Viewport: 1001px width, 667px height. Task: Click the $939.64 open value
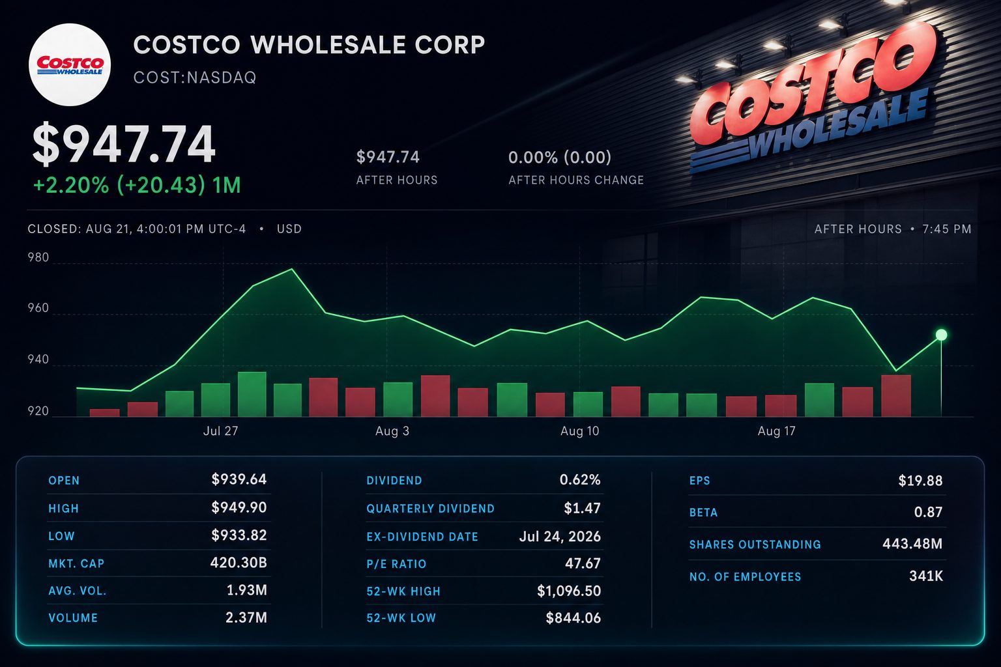(239, 479)
